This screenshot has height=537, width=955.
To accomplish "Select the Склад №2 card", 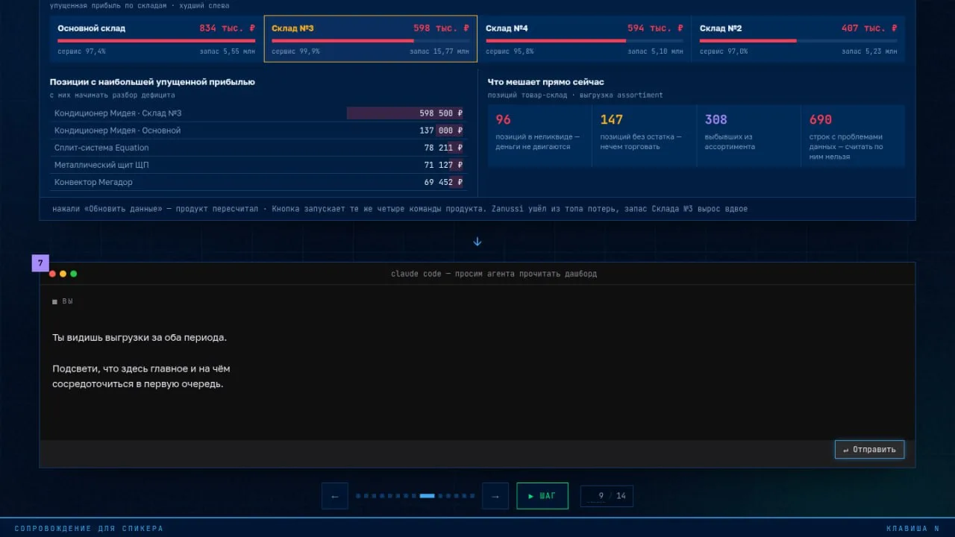I will pyautogui.click(x=798, y=40).
